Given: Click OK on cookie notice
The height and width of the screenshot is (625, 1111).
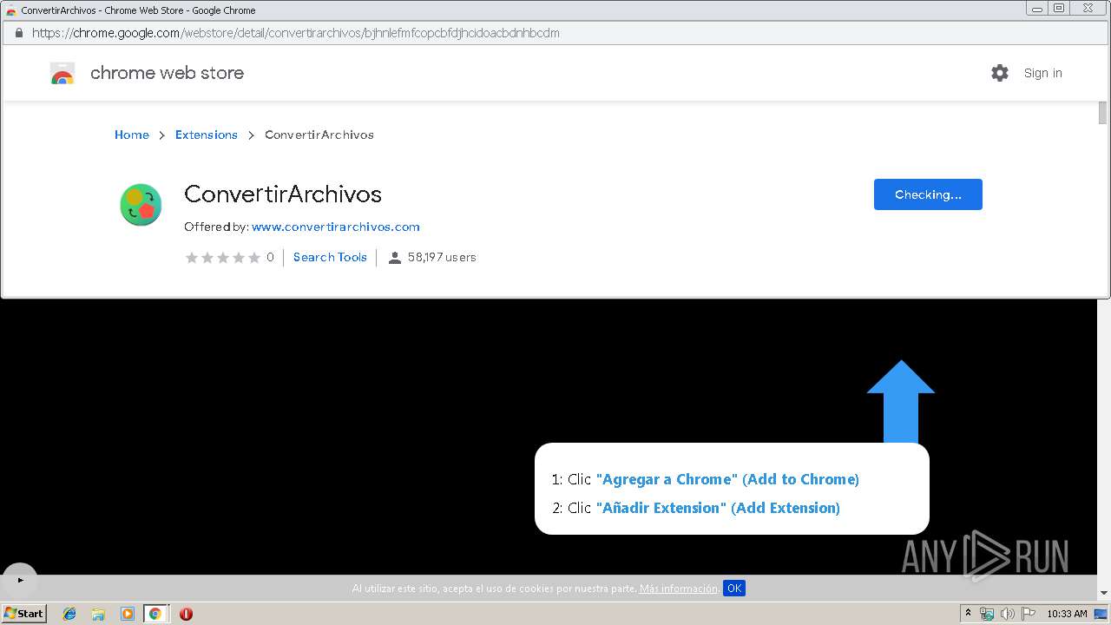Looking at the screenshot, I should [x=734, y=589].
